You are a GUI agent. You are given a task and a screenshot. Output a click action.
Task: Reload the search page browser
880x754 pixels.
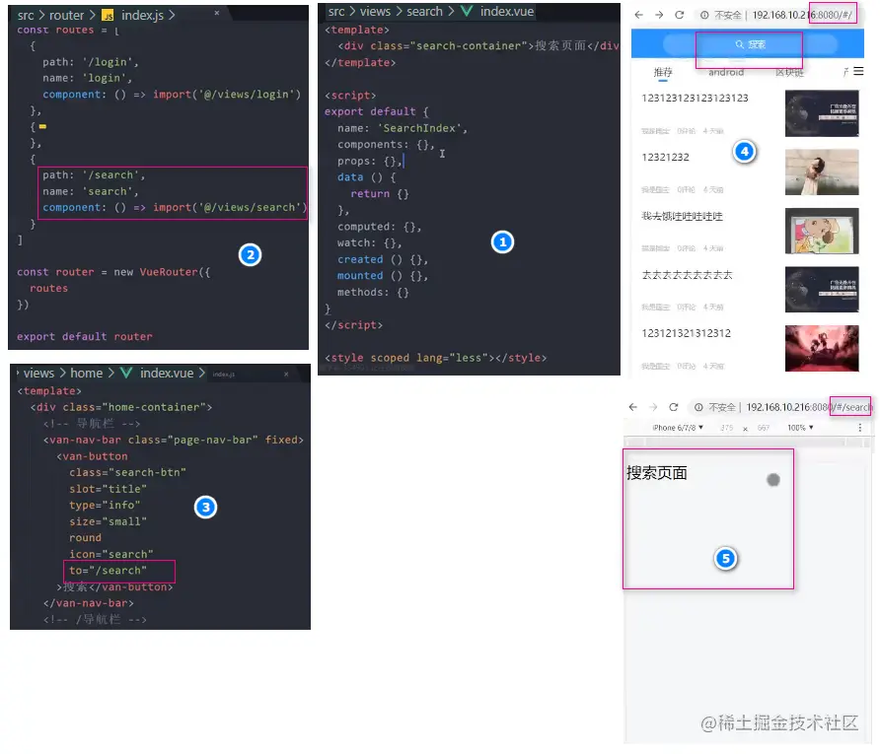pos(674,407)
